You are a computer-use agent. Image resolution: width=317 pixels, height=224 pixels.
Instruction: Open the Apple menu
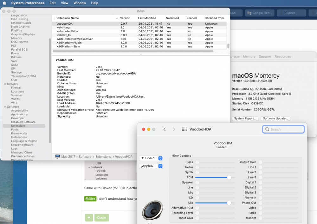(4, 3)
